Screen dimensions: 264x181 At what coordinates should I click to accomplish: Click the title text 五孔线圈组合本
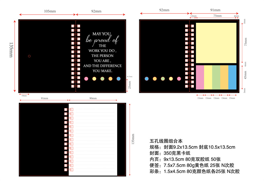pyautogui.click(x=164, y=141)
